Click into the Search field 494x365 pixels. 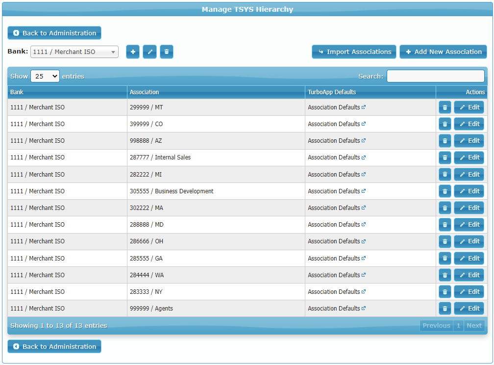pos(435,76)
